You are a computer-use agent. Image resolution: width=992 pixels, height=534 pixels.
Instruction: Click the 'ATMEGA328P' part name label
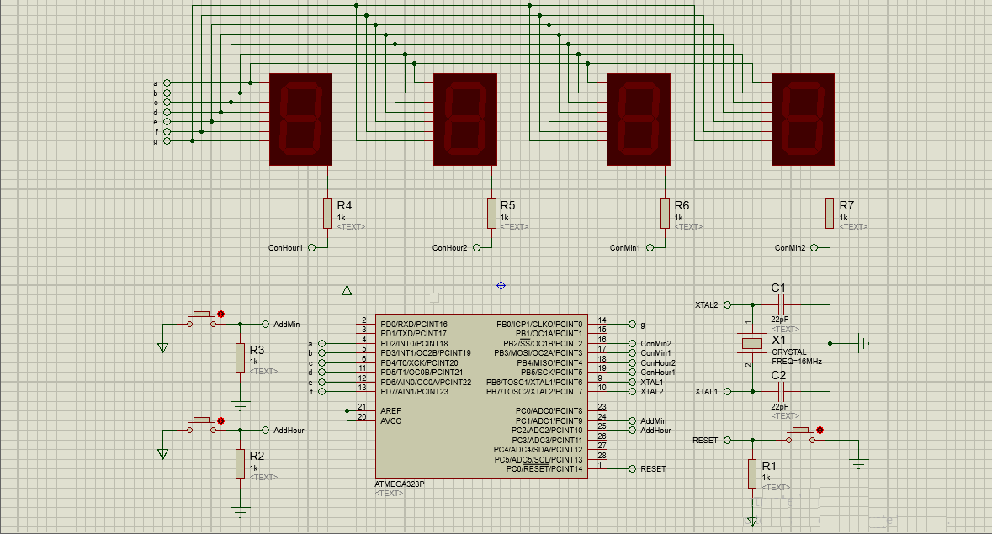[x=399, y=484]
